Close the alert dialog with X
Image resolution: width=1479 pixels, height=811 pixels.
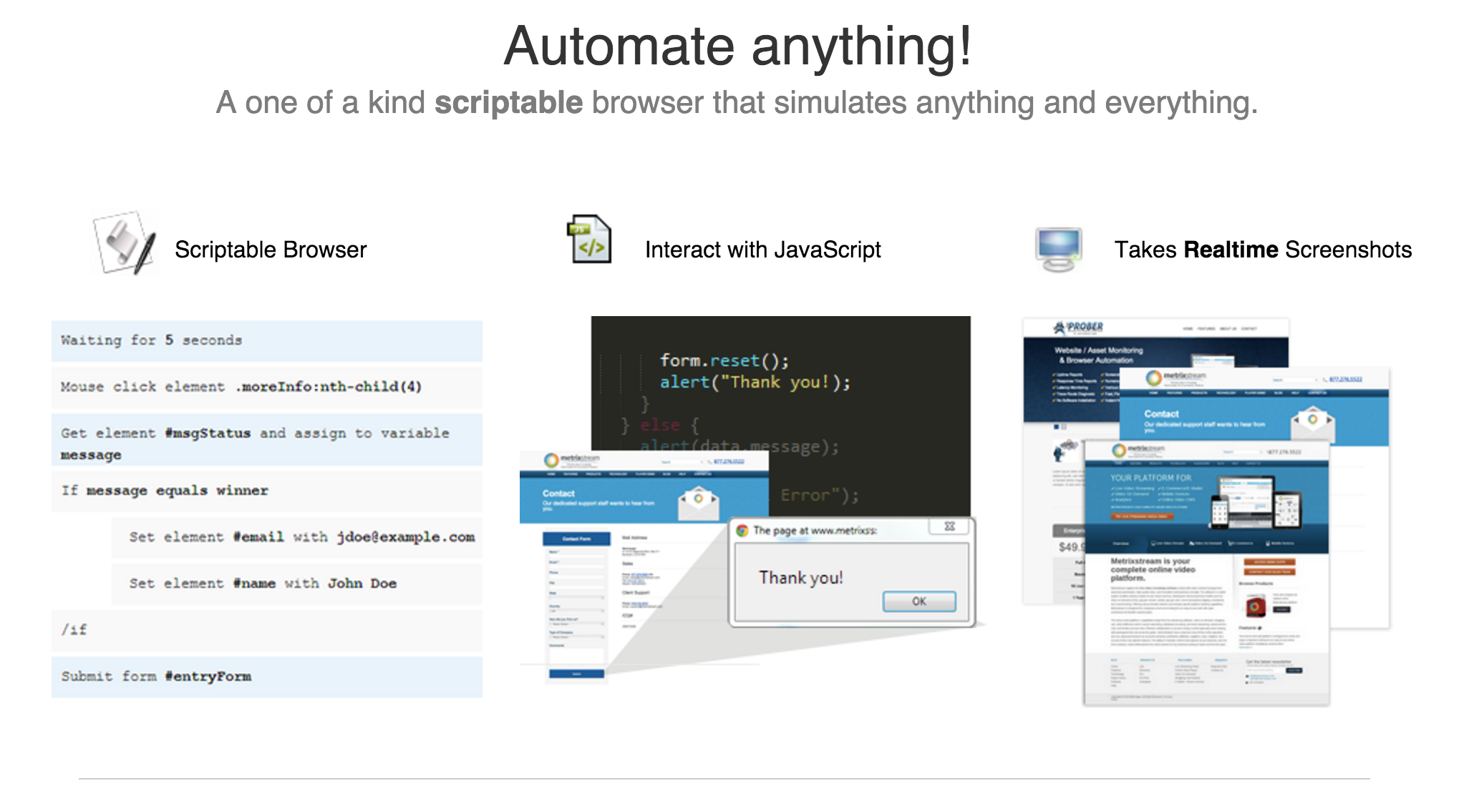949,526
